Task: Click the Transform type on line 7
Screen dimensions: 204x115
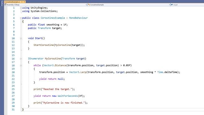Action: pyautogui.click(x=44, y=28)
